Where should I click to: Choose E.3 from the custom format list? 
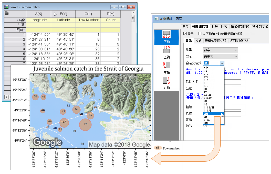click(x=213, y=83)
